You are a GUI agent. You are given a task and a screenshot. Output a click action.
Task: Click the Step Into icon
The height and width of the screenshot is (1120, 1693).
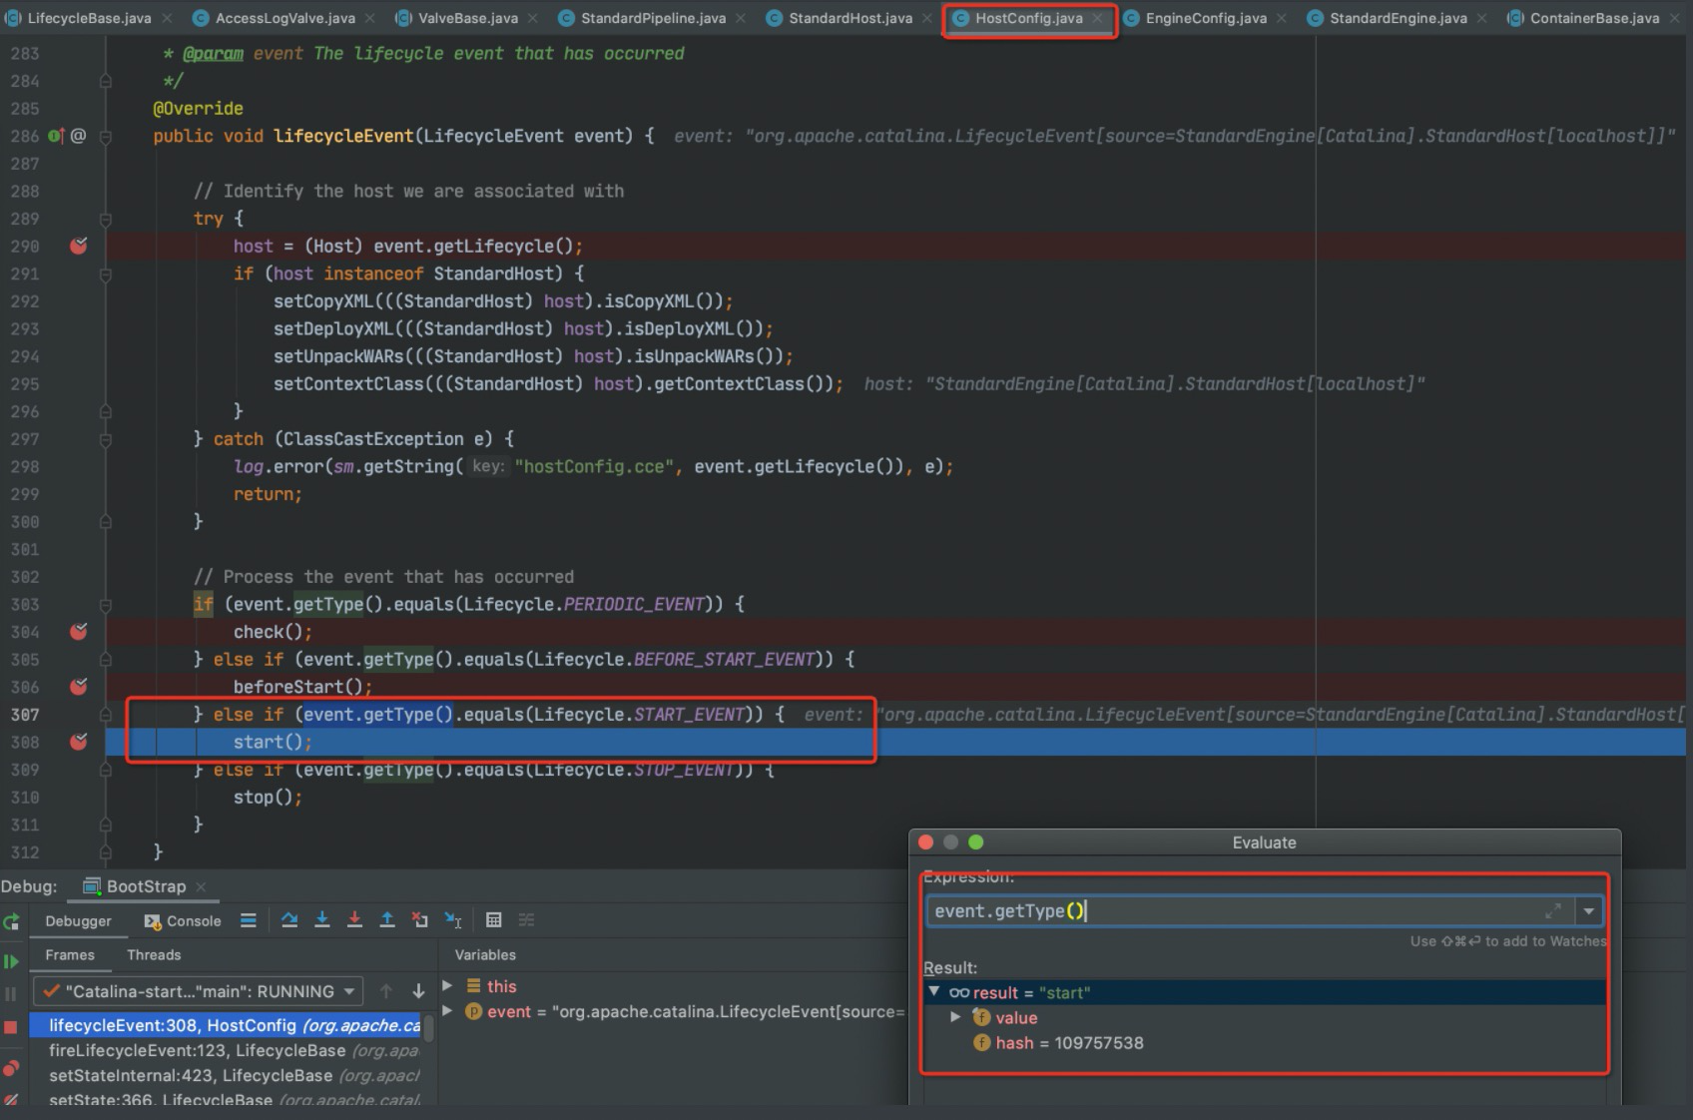322,920
